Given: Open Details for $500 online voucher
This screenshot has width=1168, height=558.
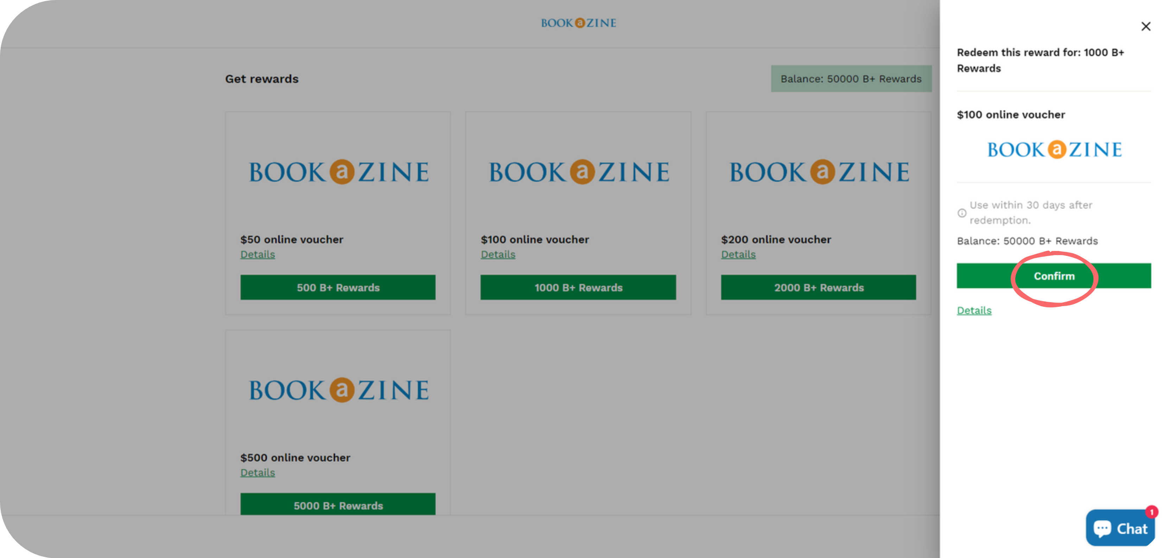Looking at the screenshot, I should (258, 473).
